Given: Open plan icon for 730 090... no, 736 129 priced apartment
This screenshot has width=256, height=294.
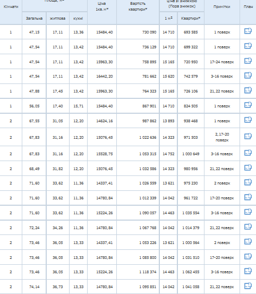Looking at the screenshot, I should (248, 46).
